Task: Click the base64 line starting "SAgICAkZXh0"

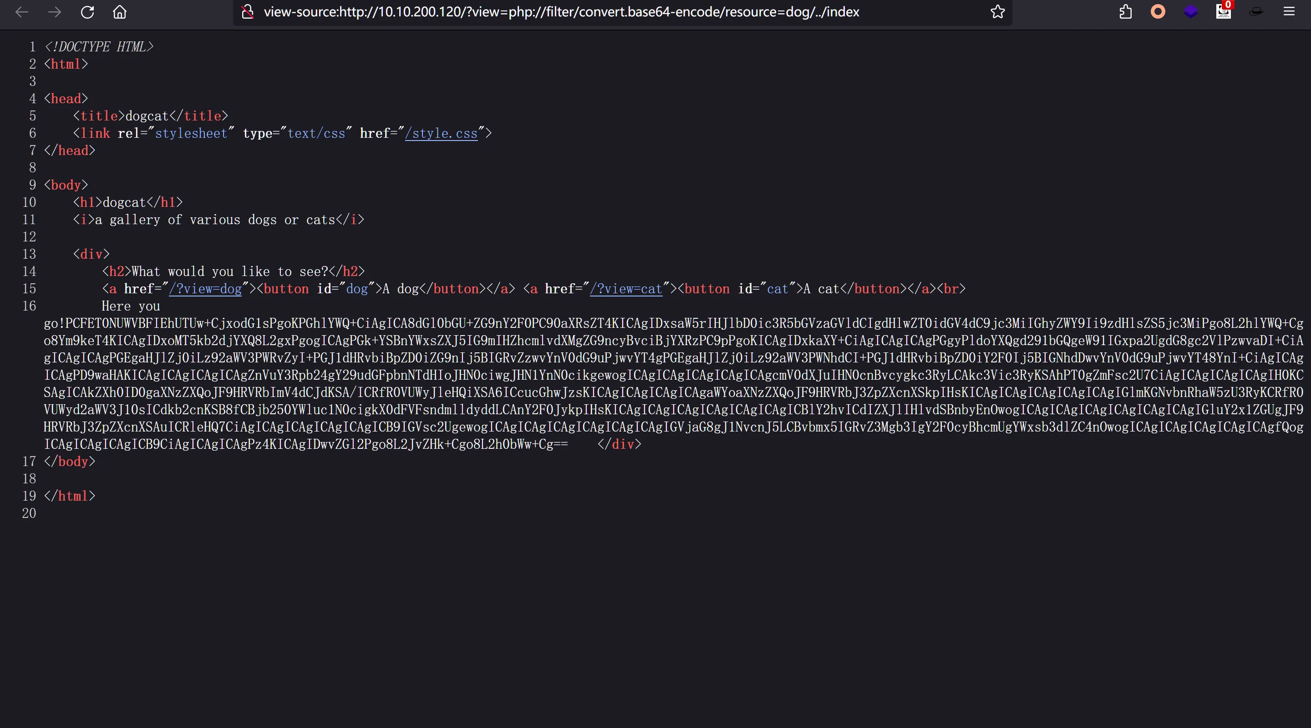Action: (673, 392)
